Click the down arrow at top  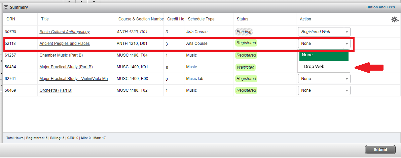point(94,1)
